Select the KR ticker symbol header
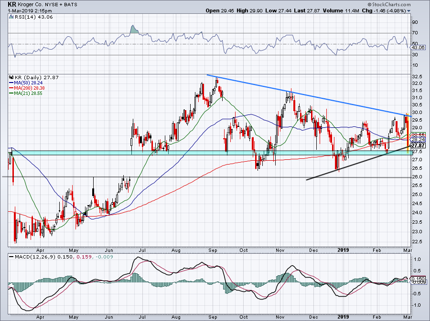The width and height of the screenshot is (430, 321). pos(11,4)
